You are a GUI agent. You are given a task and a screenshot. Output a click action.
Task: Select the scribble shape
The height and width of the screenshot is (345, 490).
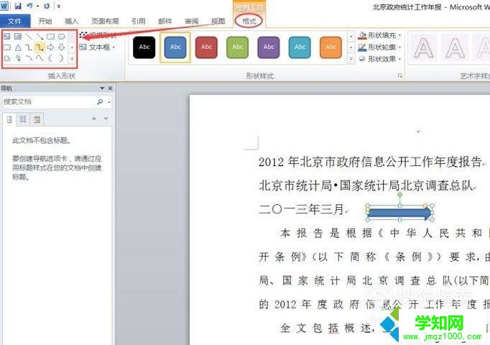[x=18, y=58]
